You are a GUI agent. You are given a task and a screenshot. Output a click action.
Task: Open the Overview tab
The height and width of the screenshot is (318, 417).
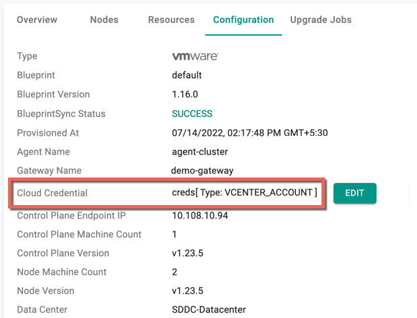(x=37, y=19)
